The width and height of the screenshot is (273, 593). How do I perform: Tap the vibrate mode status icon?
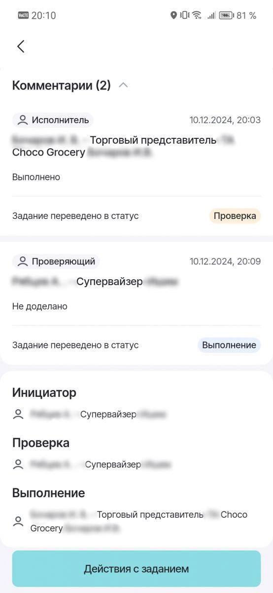pos(185,15)
